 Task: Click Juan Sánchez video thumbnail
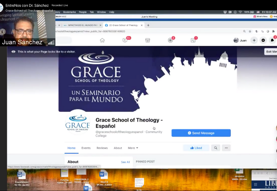[x=28, y=28]
